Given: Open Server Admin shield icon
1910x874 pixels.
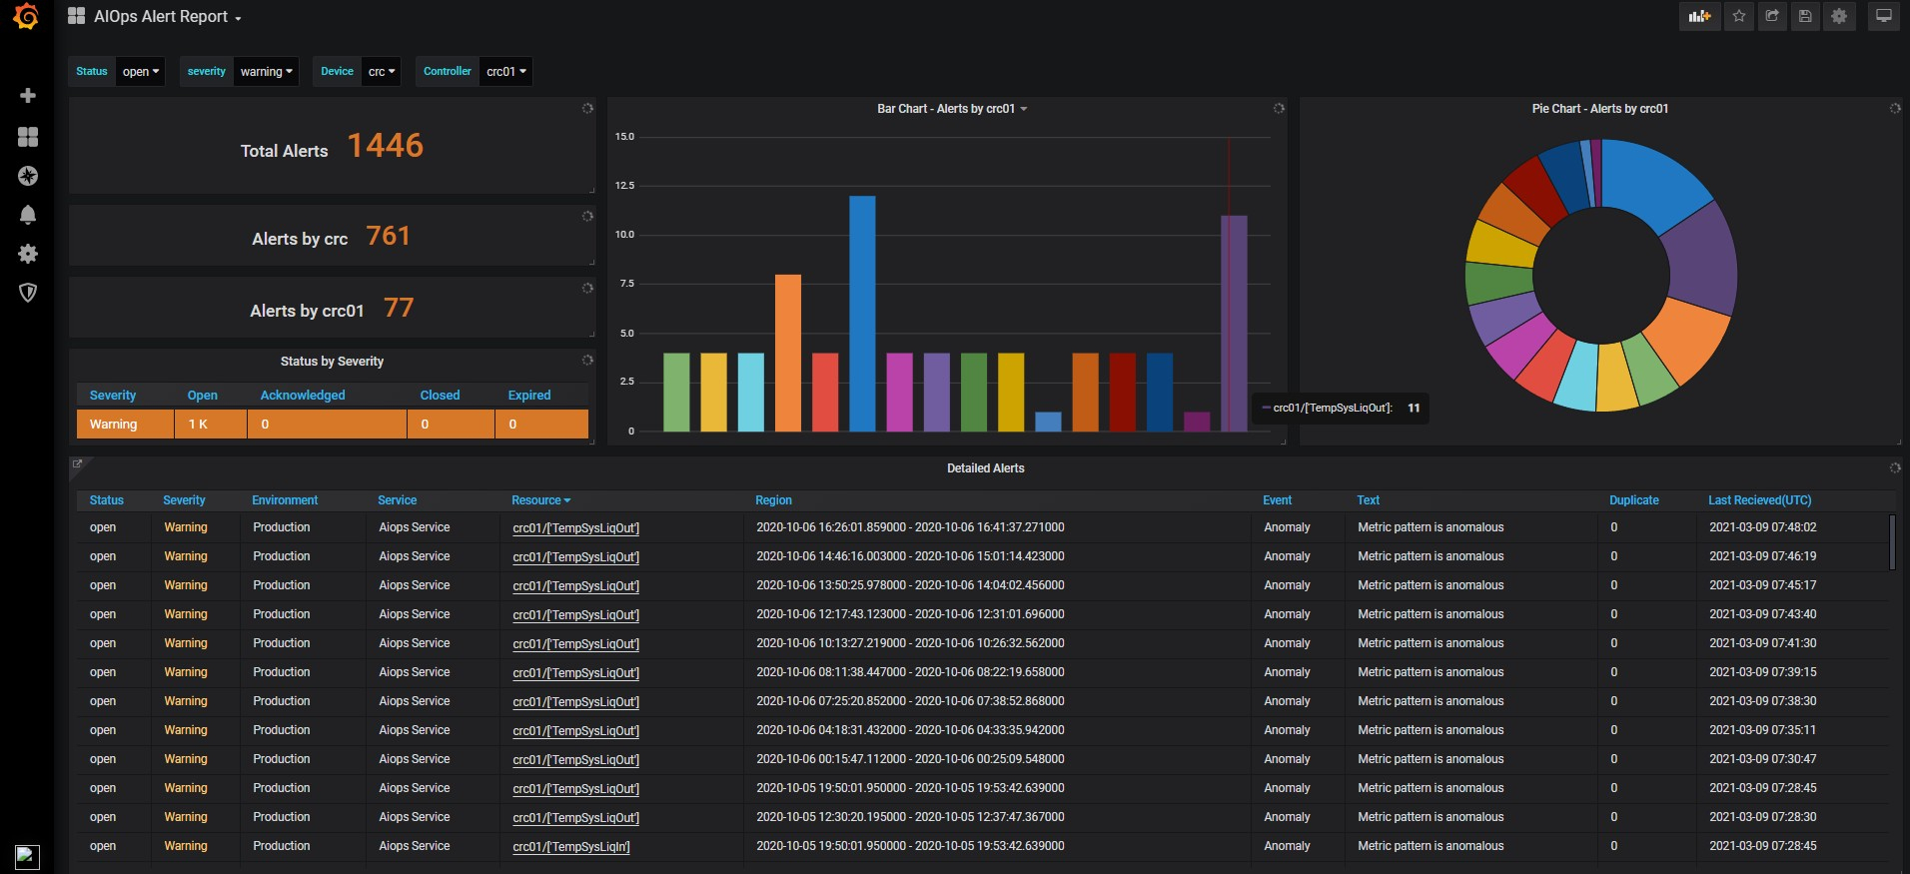Looking at the screenshot, I should 28,293.
